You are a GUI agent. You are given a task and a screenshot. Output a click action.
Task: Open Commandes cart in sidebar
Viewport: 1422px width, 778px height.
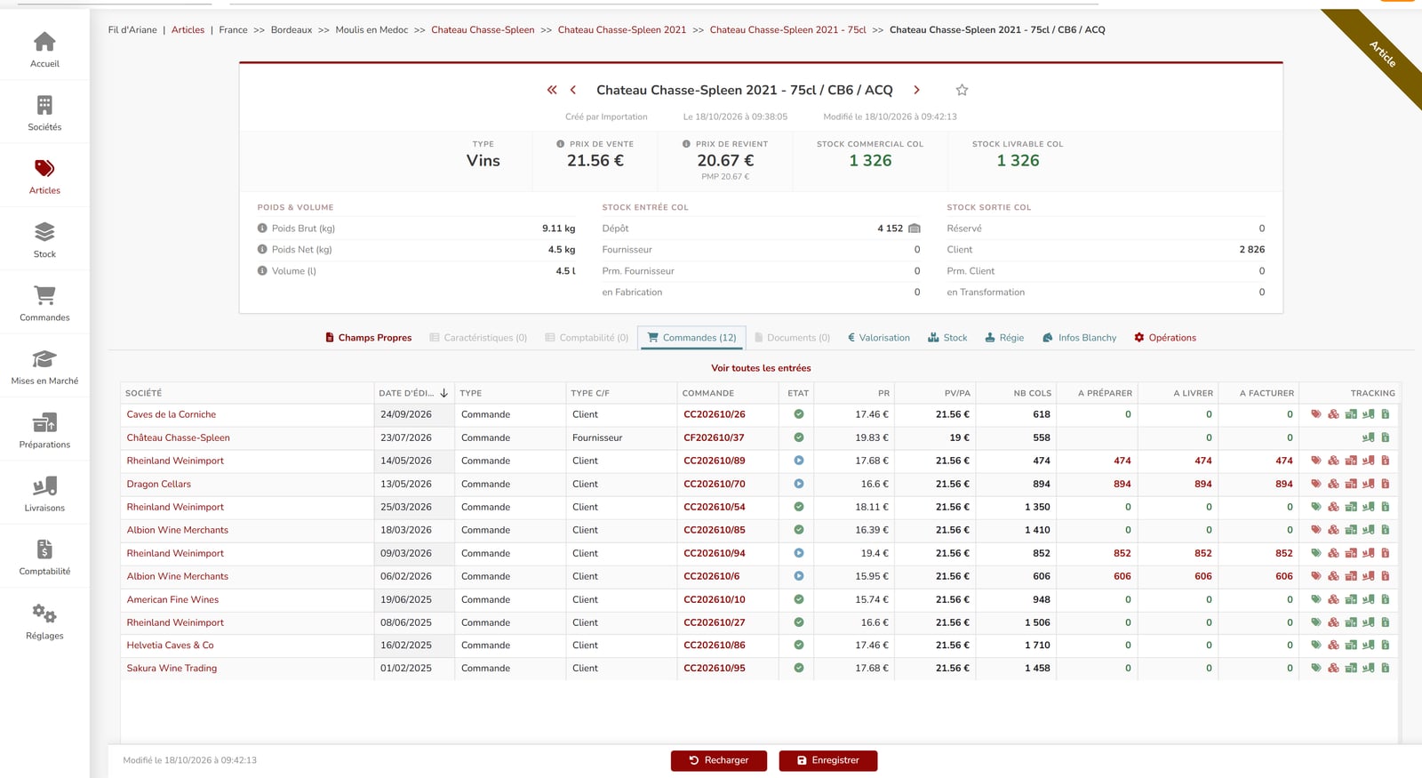tap(44, 303)
